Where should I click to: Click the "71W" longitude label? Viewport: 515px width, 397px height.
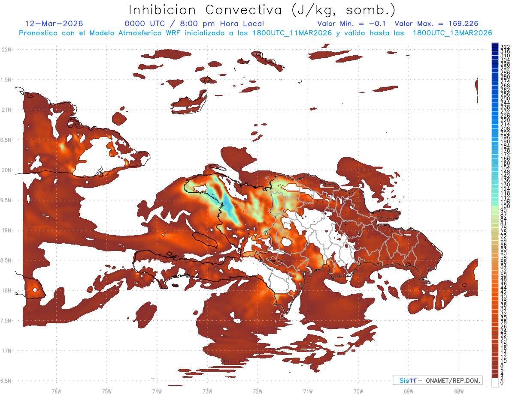308,391
